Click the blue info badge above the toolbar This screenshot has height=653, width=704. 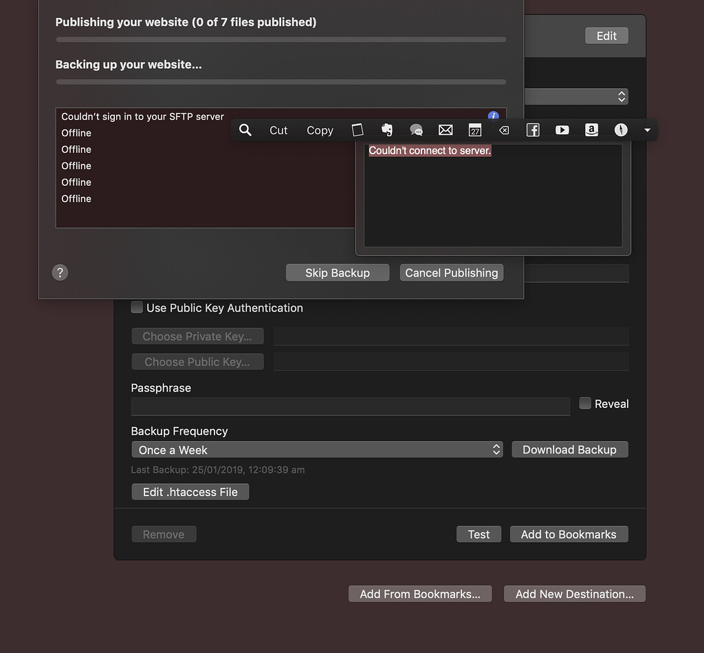[494, 116]
